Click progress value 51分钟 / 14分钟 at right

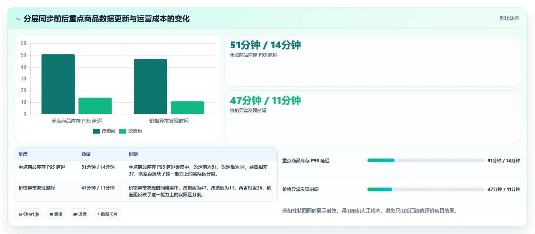tap(504, 160)
